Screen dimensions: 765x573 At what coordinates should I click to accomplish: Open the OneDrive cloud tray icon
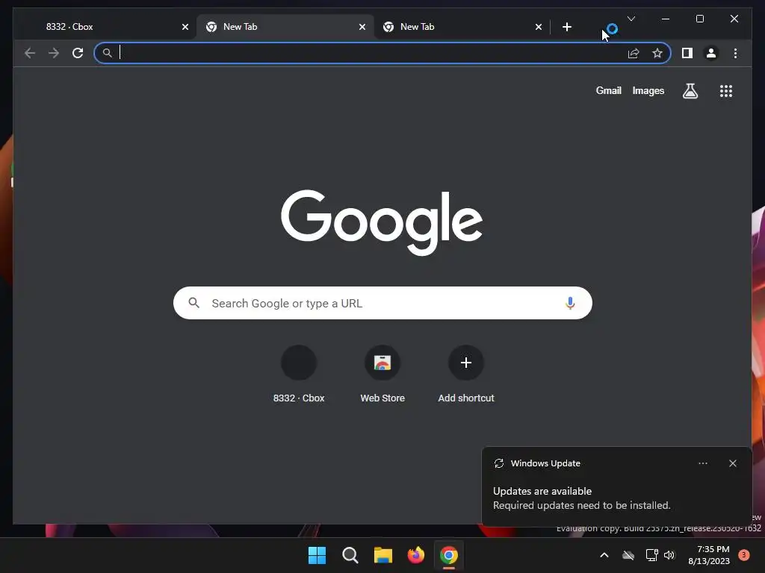click(628, 555)
